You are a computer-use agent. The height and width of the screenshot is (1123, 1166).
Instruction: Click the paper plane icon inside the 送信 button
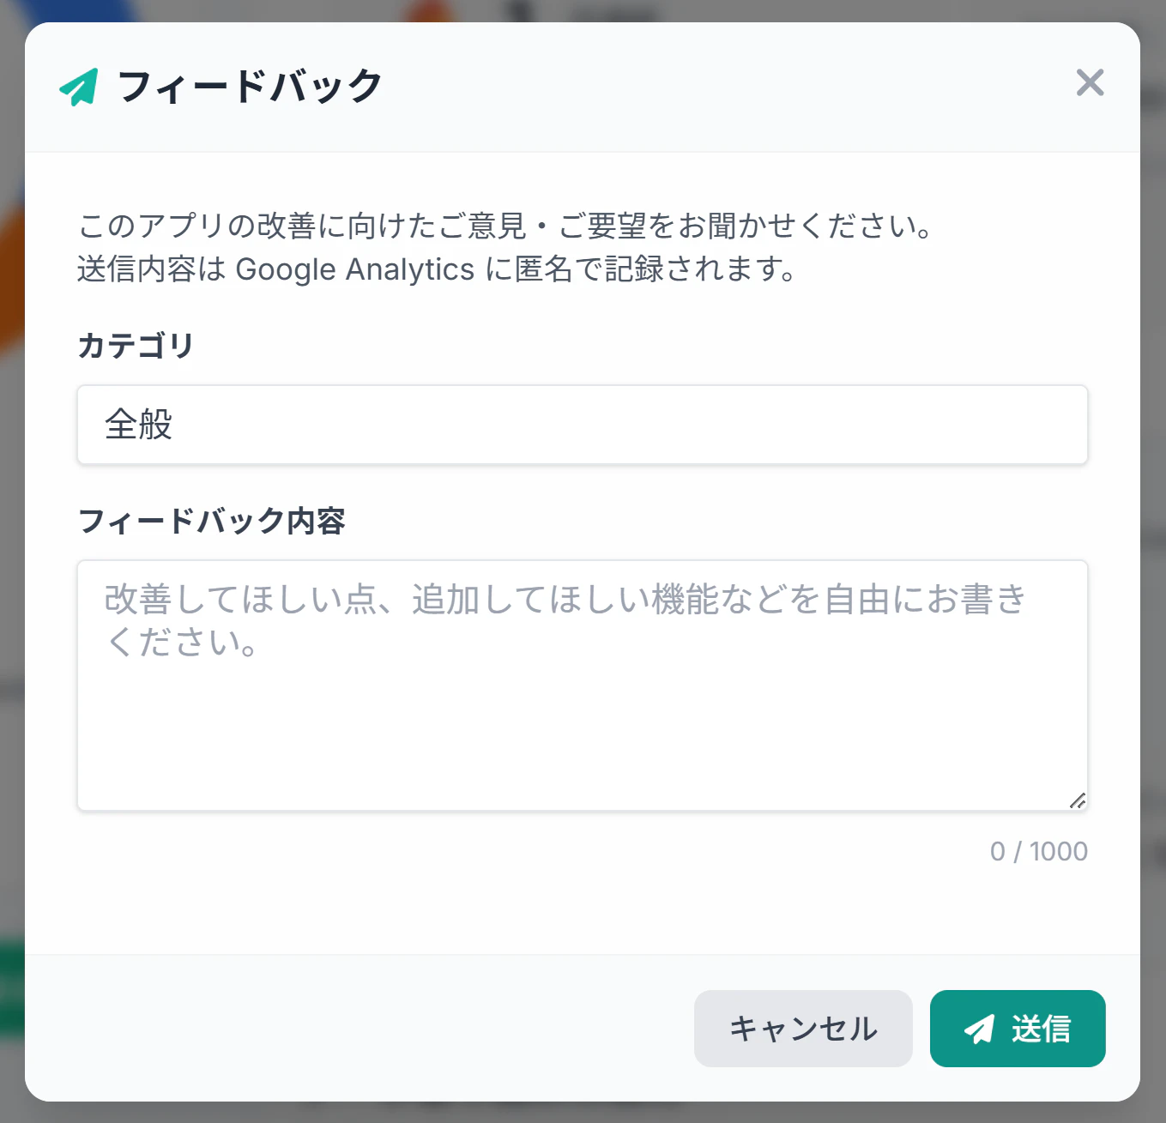977,1029
